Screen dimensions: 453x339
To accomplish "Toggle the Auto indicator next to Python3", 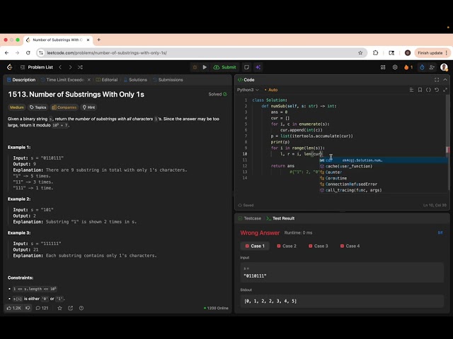I will point(273,90).
